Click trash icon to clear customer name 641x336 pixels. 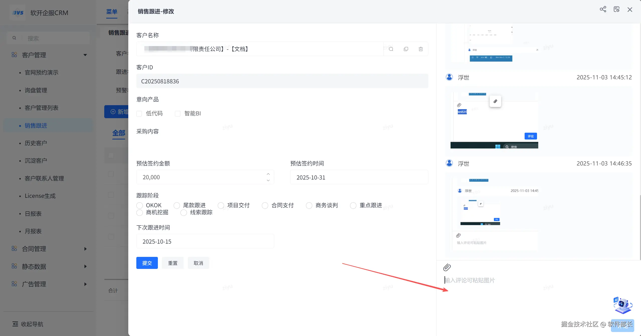420,49
